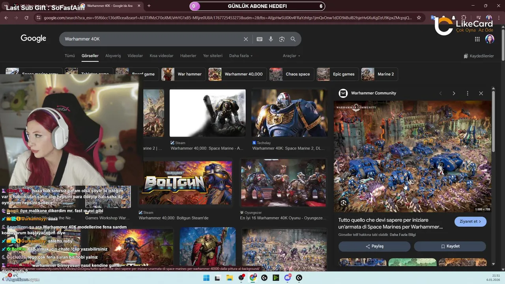Image resolution: width=505 pixels, height=284 pixels.
Task: Click the browser address bar URL
Action: (228, 18)
